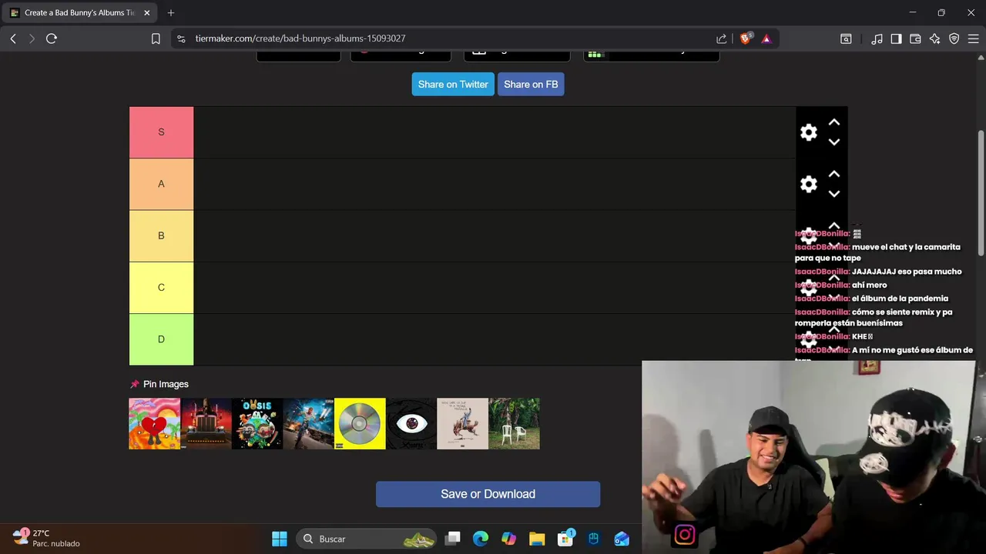
Task: Select the Create a Bad Bunny's Albums tab
Action: click(x=80, y=13)
